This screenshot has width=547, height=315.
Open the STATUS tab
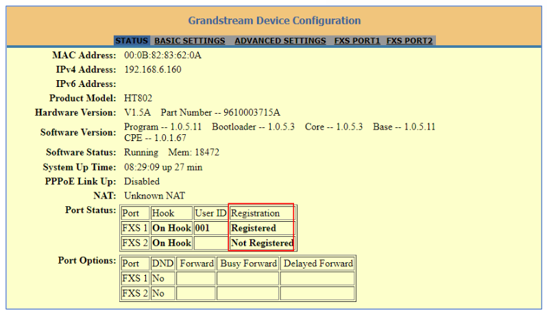click(x=132, y=41)
